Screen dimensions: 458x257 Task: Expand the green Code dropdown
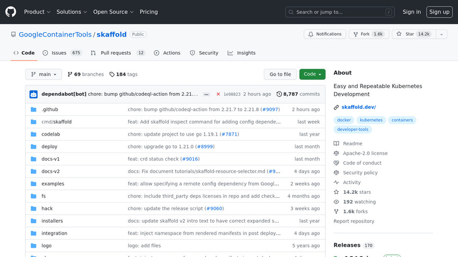[x=312, y=75]
